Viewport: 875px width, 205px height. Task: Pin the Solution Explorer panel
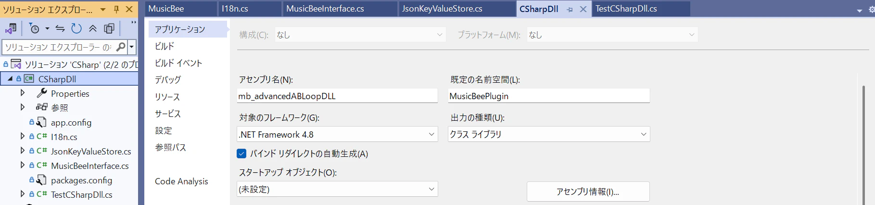tap(116, 9)
